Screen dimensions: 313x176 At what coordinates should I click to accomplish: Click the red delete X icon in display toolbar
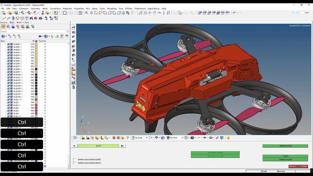[114, 138]
